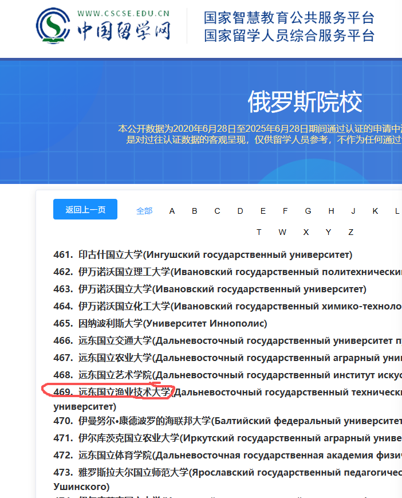Filter universities by letter A

pos(172,211)
